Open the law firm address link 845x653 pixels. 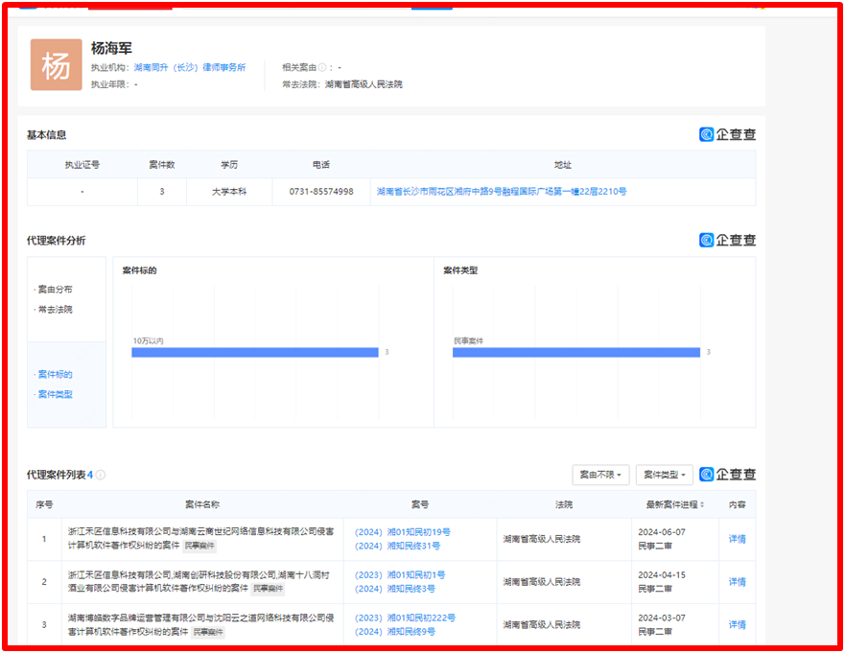click(502, 192)
